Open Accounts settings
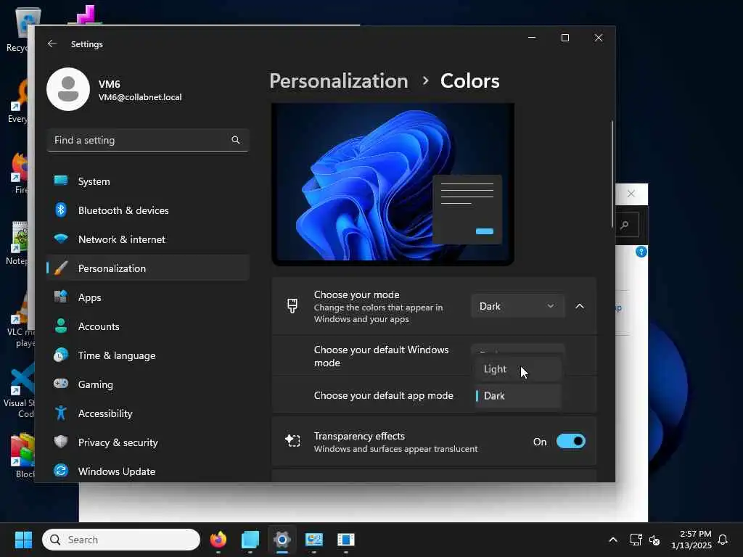Viewport: 743px width, 557px height. [148, 326]
